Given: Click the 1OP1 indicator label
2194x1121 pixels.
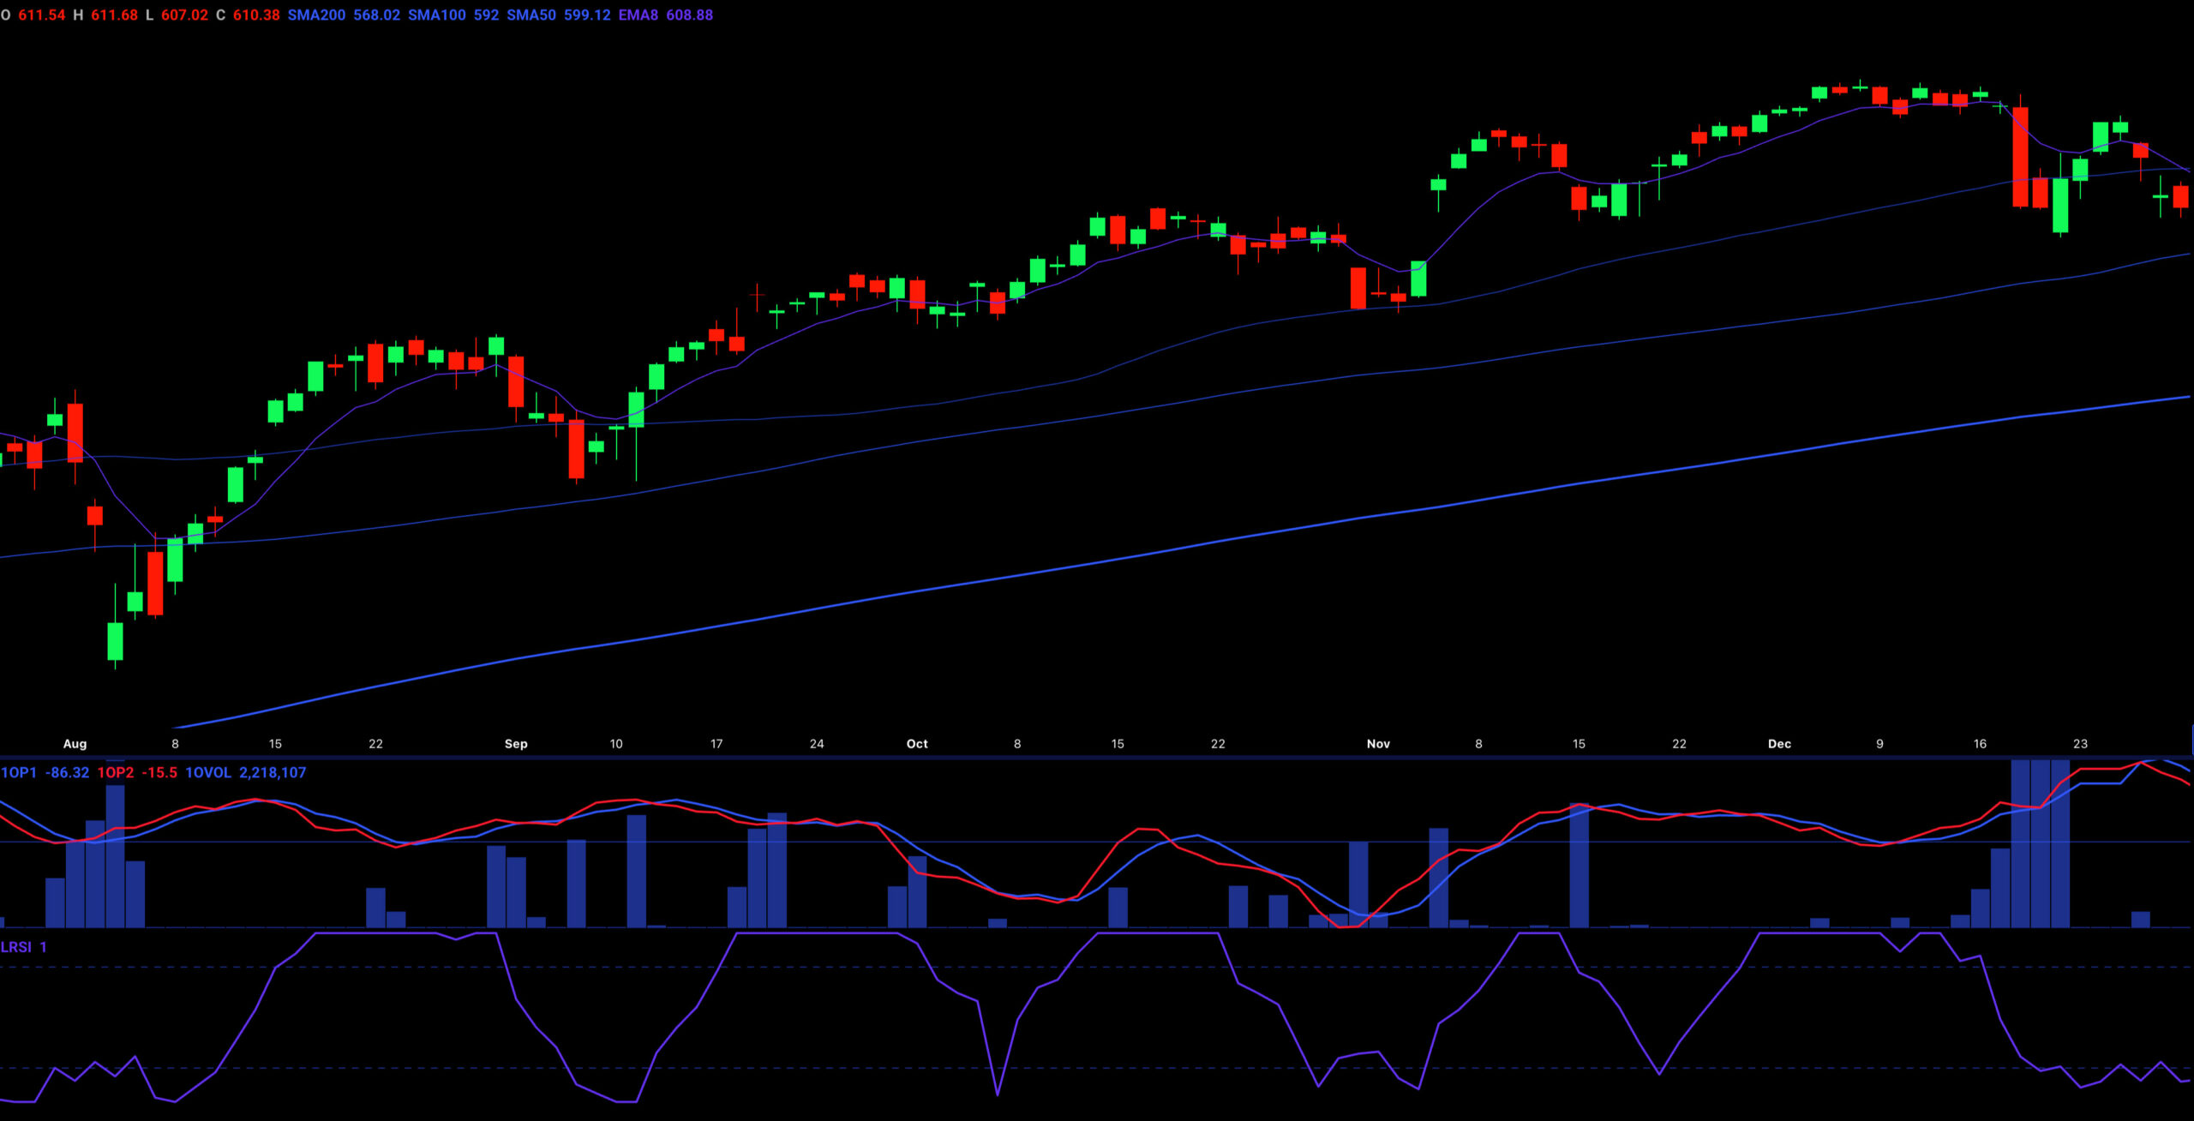Looking at the screenshot, I should (19, 773).
